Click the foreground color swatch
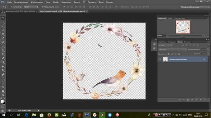Viewport: 211px width, 118px height. (x=2, y=101)
